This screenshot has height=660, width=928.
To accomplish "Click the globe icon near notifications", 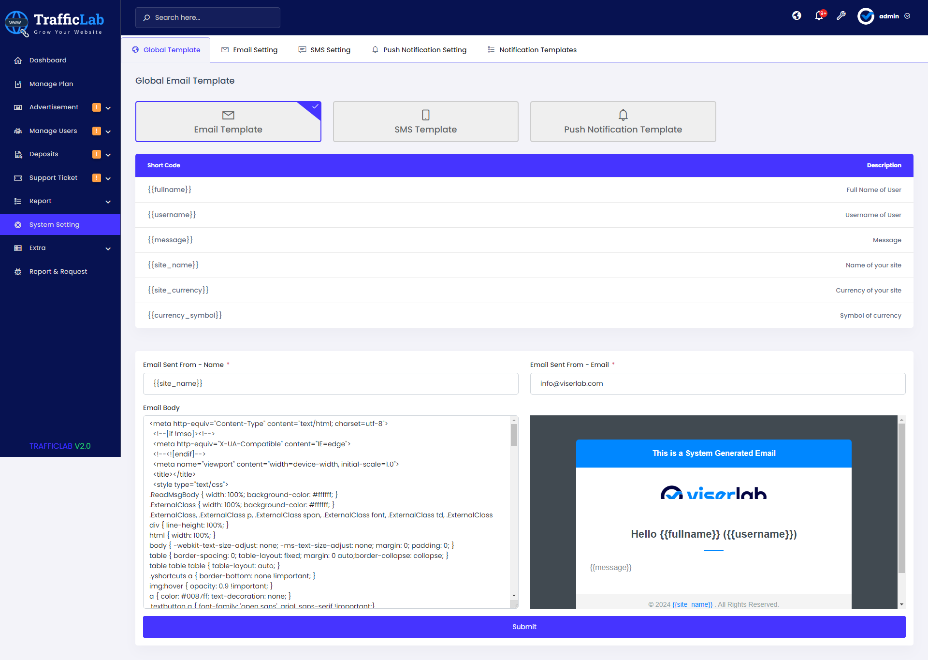I will pyautogui.click(x=797, y=16).
